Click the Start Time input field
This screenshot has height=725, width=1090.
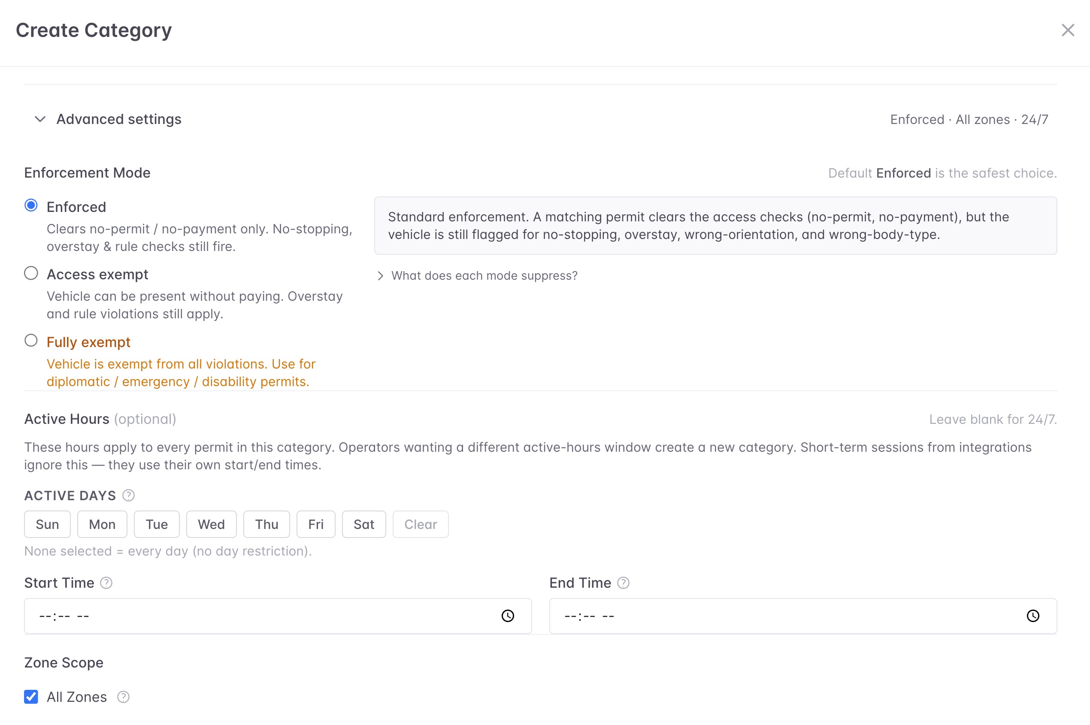point(278,616)
